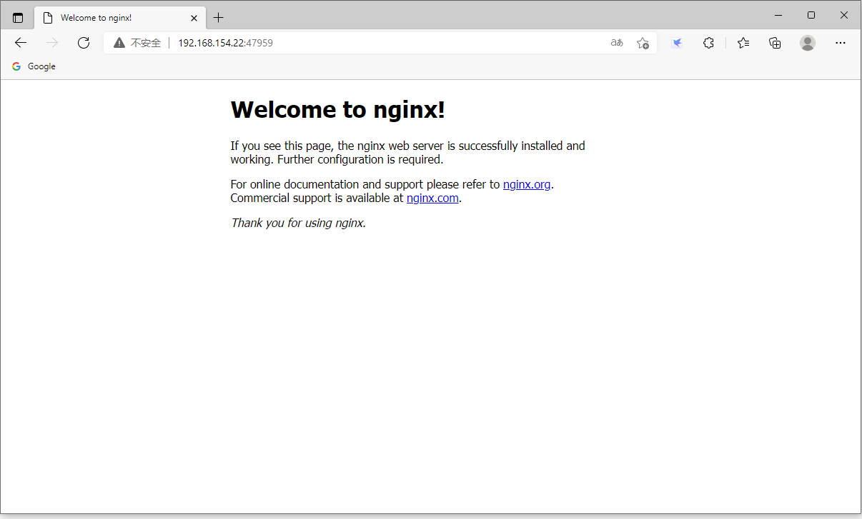Maximize the browser window
This screenshot has height=519, width=862.
[811, 15]
